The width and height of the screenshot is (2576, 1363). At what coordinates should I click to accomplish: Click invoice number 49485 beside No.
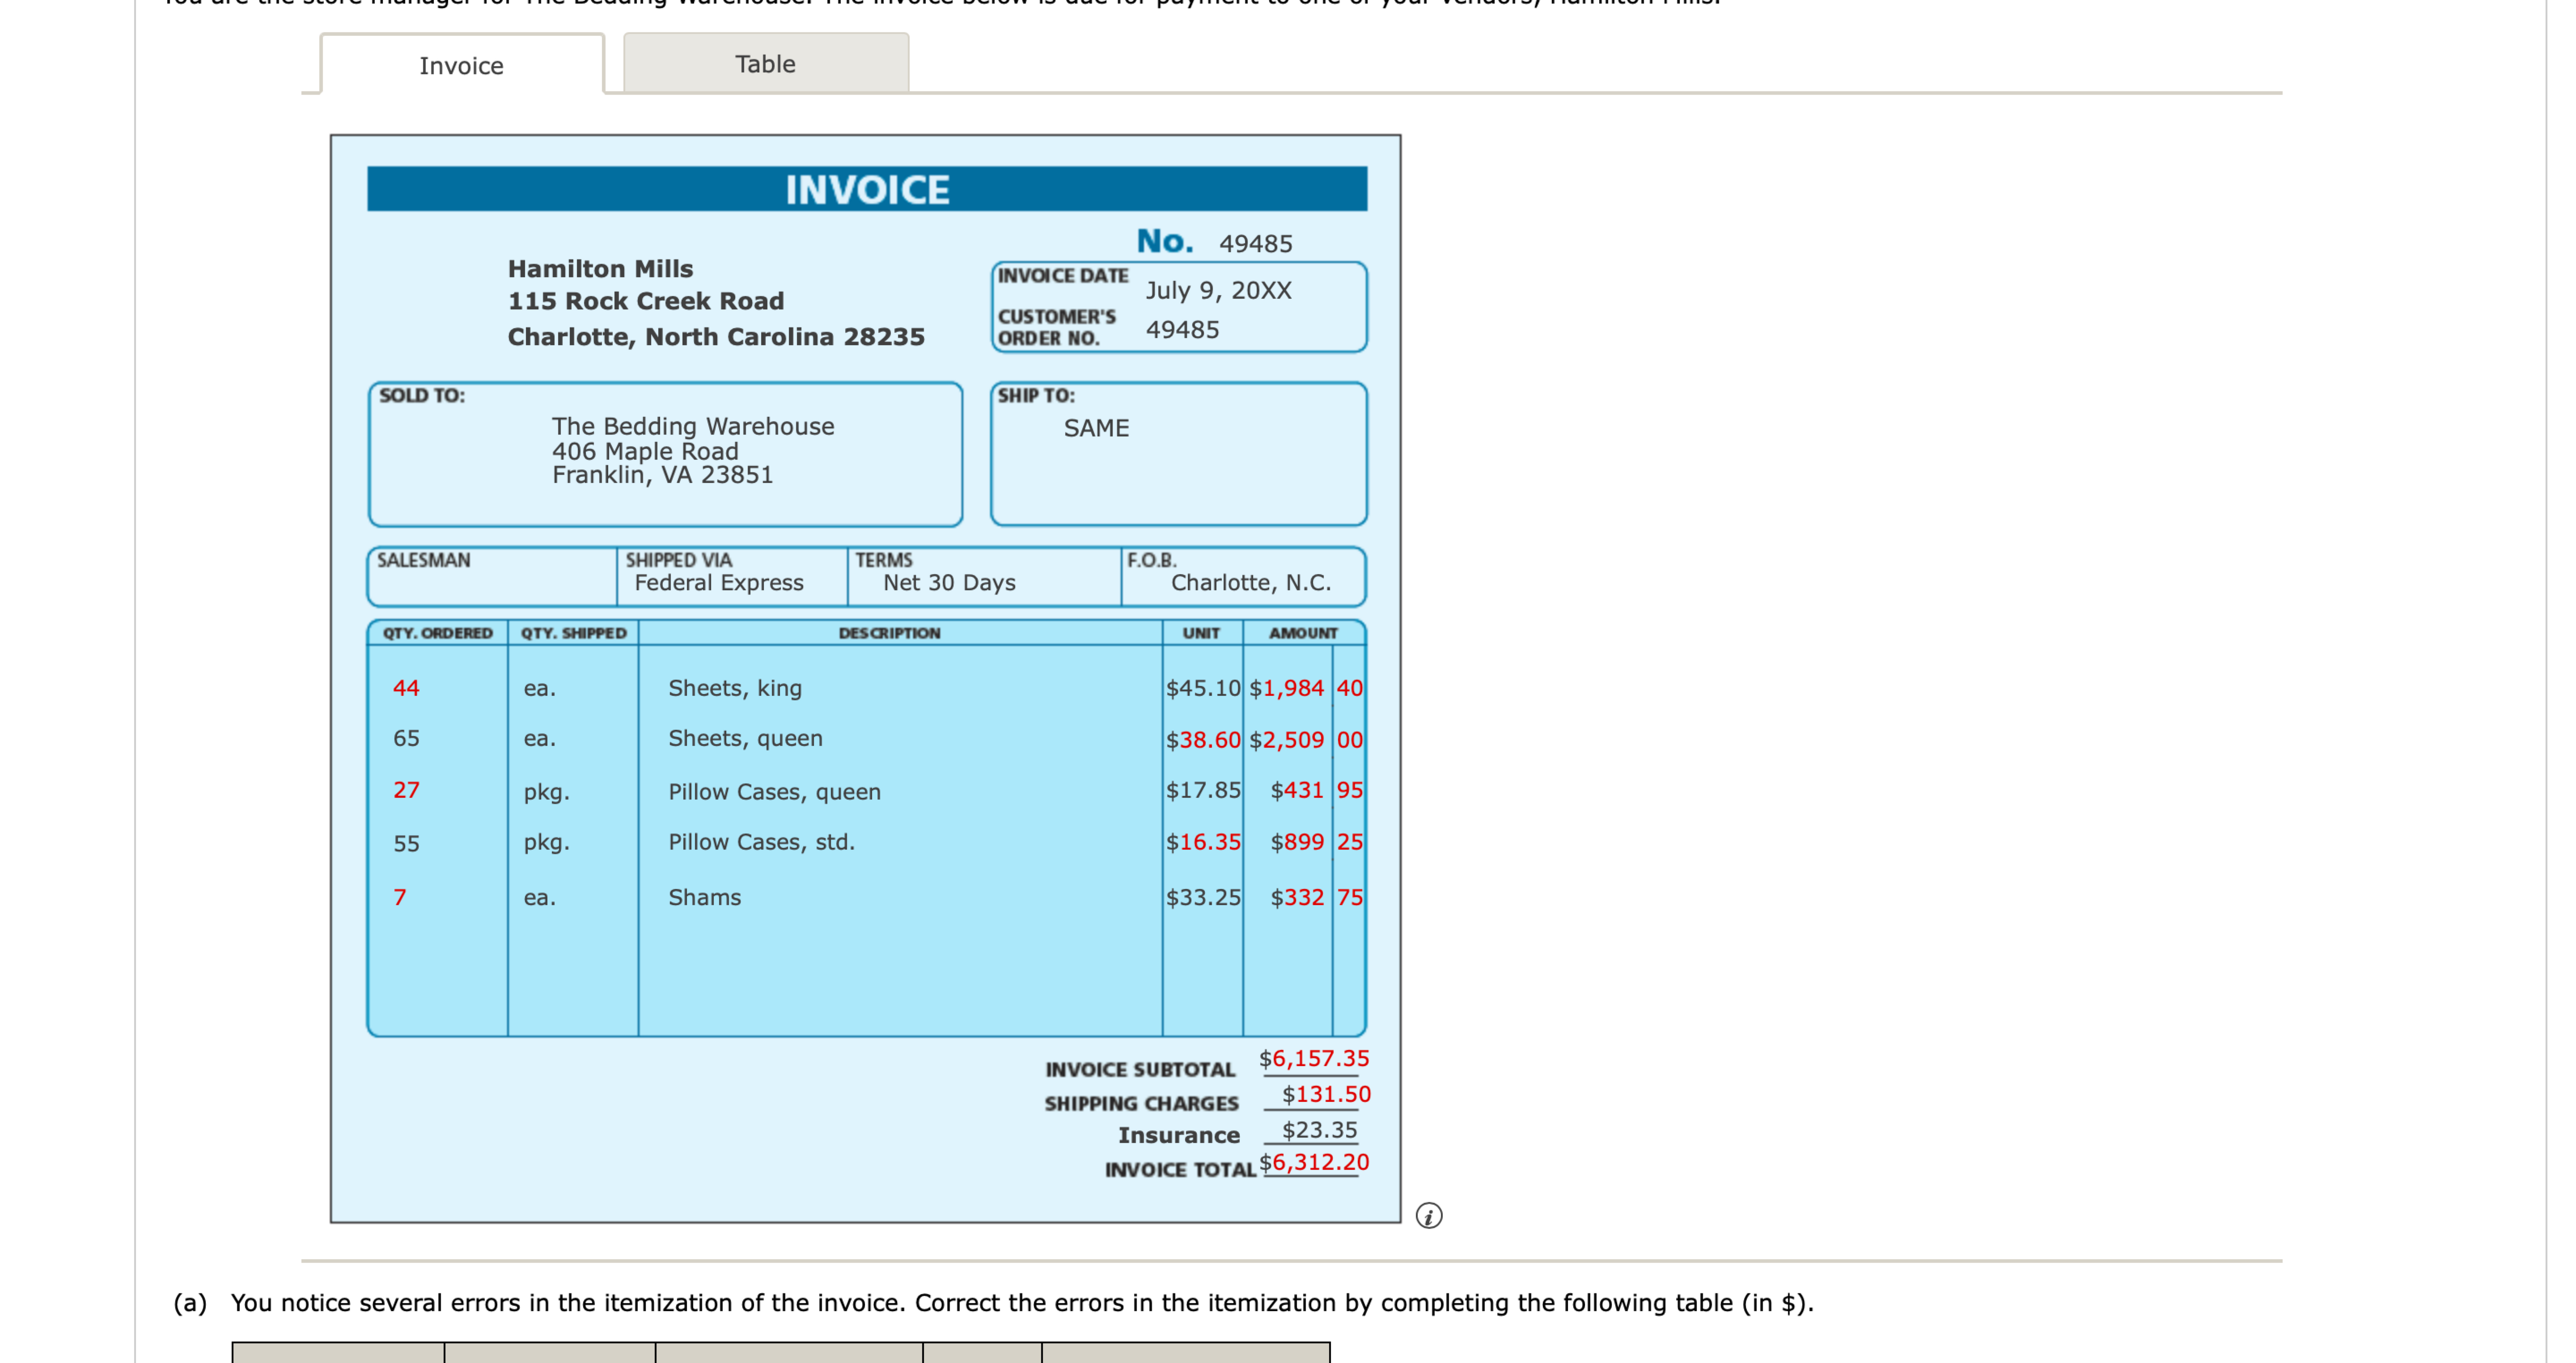pyautogui.click(x=1255, y=244)
